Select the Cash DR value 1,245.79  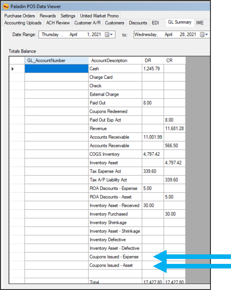click(x=153, y=68)
